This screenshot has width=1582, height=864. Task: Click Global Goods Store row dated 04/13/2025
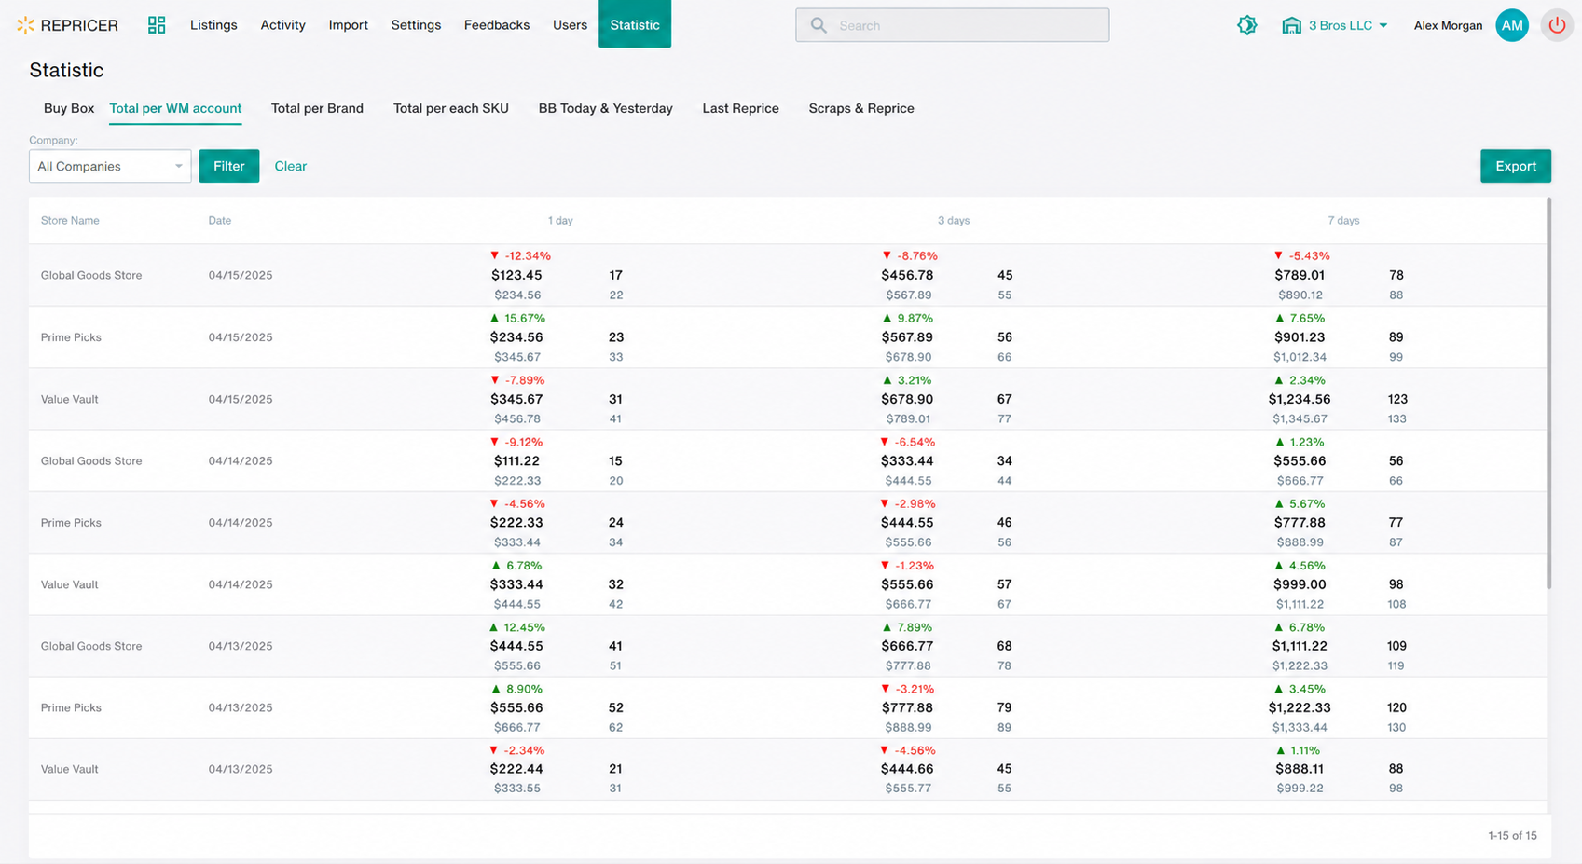point(788,646)
